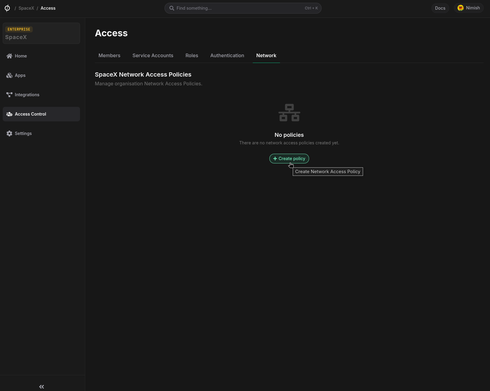
Task: Navigate to Home in the sidebar
Action: tap(41, 56)
